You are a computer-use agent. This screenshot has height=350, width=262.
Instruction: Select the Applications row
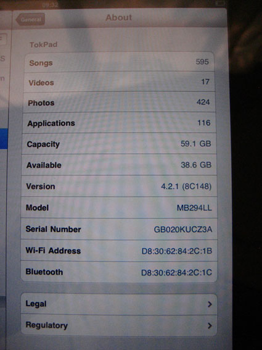pyautogui.click(x=119, y=123)
